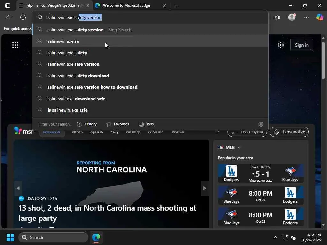Click Edge icon in taskbar
Image resolution: width=327 pixels, height=245 pixels.
pos(96,237)
